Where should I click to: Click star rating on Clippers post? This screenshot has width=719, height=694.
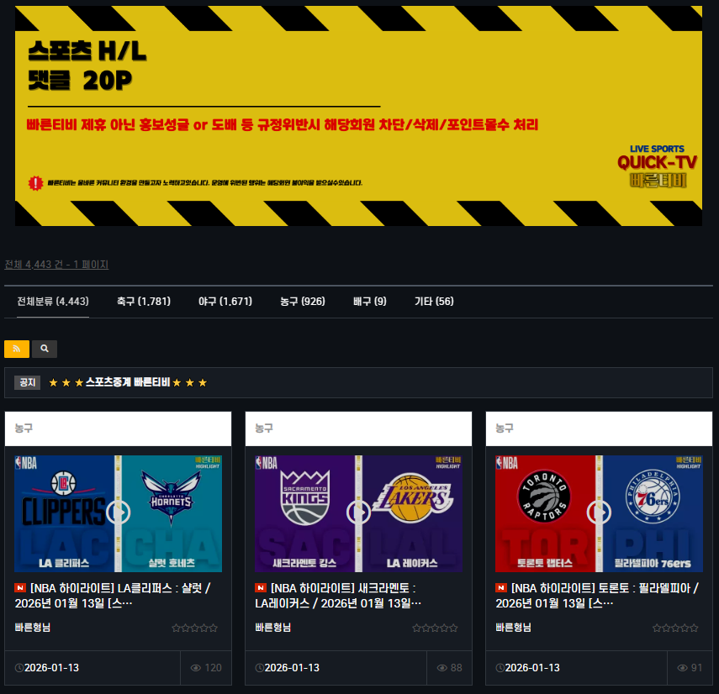(x=195, y=628)
